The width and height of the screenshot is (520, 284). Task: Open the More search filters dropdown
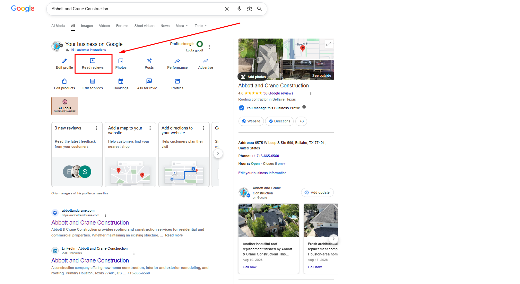coord(181,26)
